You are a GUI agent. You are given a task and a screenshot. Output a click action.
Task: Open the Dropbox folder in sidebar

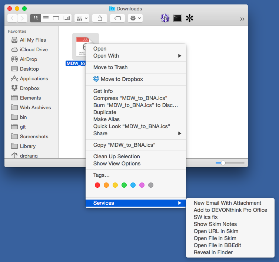tap(30, 88)
